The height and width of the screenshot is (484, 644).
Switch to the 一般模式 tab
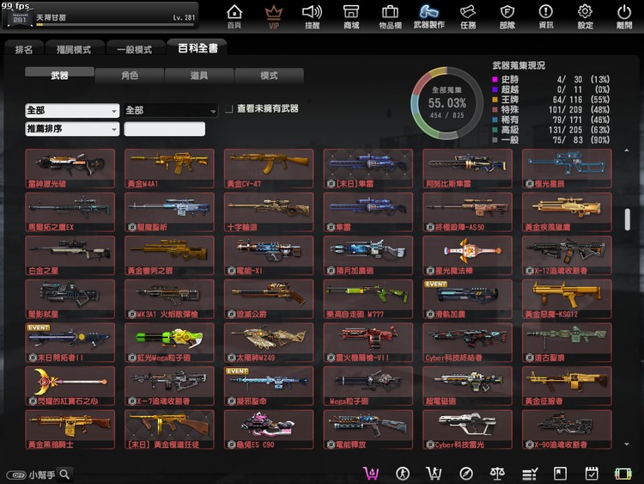(135, 49)
